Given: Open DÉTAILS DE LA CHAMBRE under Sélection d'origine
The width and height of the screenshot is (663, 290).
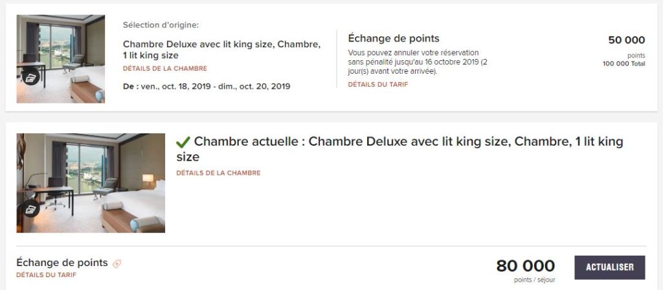Looking at the screenshot, I should tap(165, 69).
